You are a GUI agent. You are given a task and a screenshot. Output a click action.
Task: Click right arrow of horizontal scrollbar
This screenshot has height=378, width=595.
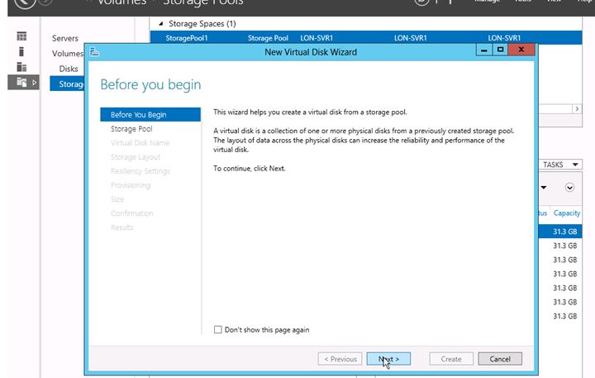[x=577, y=108]
